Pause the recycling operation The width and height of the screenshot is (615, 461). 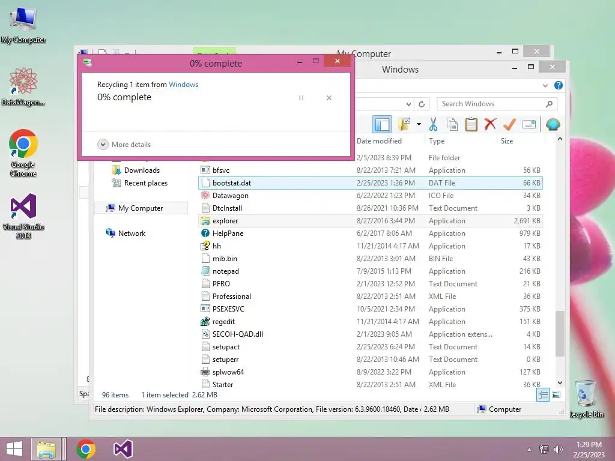[301, 98]
